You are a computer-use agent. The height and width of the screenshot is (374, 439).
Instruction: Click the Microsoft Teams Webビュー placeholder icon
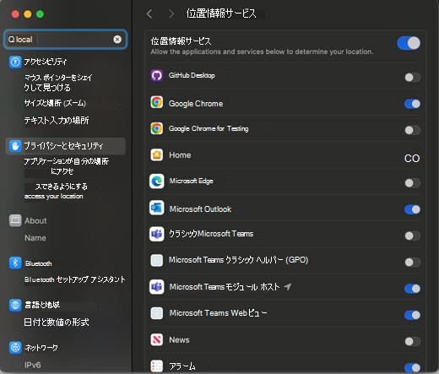(x=156, y=313)
